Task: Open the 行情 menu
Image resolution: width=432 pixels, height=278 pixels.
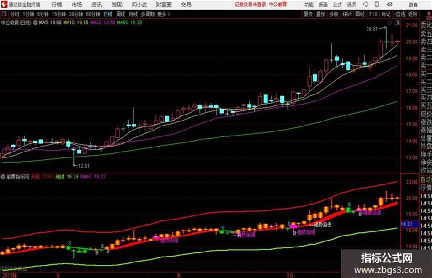Action: pos(57,5)
